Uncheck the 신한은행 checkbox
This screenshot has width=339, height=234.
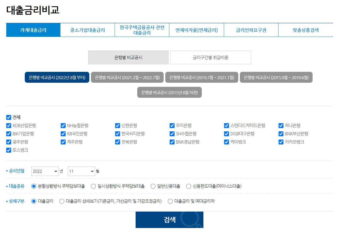tap(117, 125)
